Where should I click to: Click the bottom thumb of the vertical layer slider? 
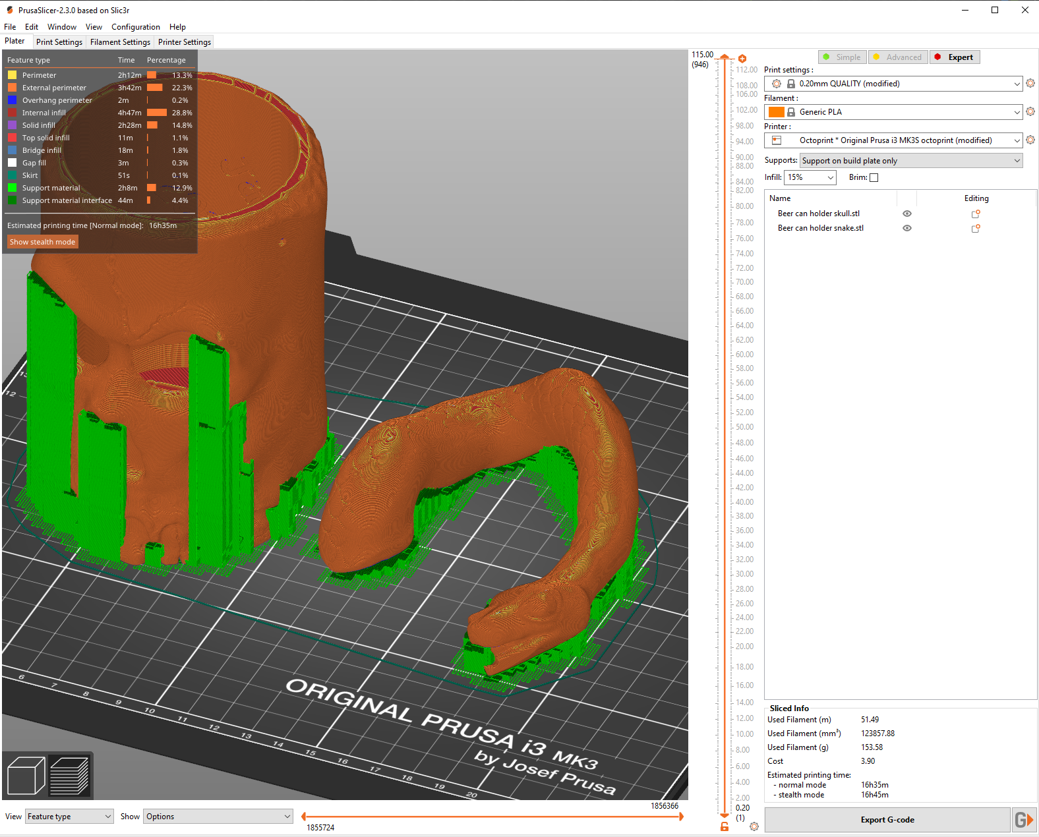click(725, 816)
